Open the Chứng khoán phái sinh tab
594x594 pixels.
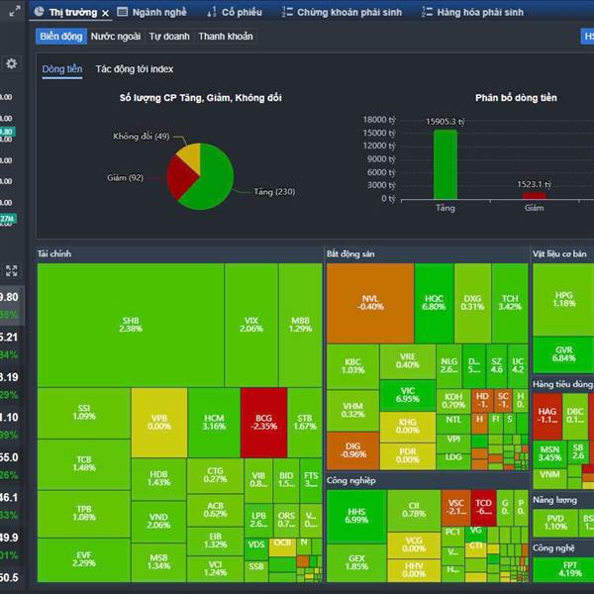pyautogui.click(x=349, y=13)
